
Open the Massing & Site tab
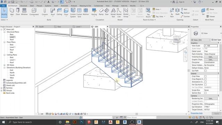[x=85, y=6]
